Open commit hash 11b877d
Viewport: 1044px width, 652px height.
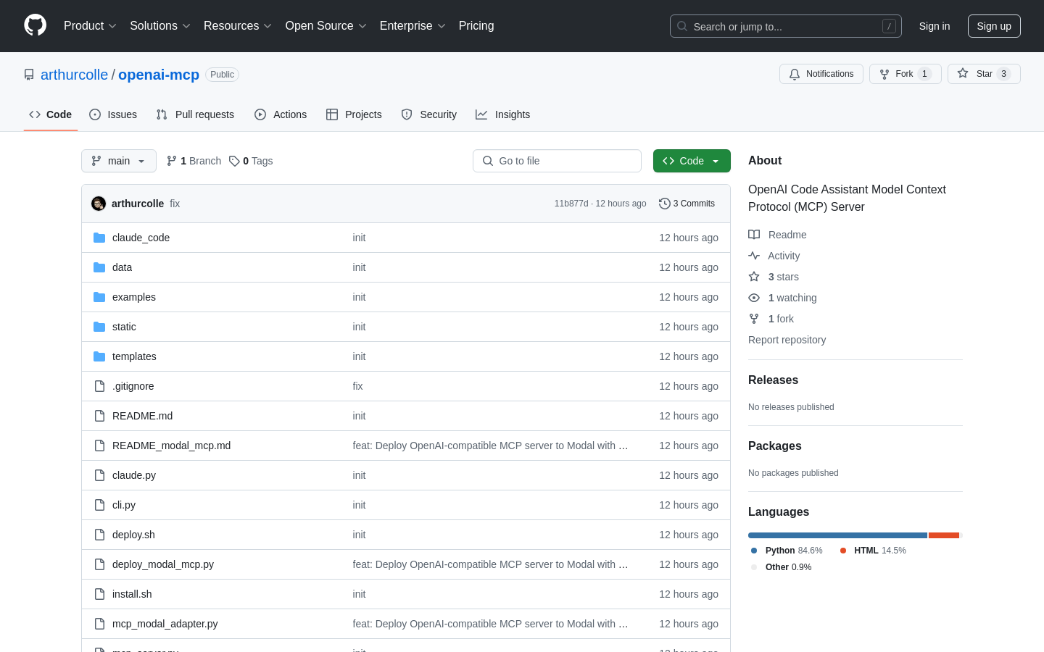click(571, 204)
